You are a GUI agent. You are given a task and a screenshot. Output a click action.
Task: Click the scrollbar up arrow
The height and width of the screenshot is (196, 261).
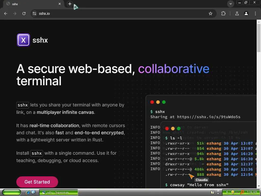(259, 22)
